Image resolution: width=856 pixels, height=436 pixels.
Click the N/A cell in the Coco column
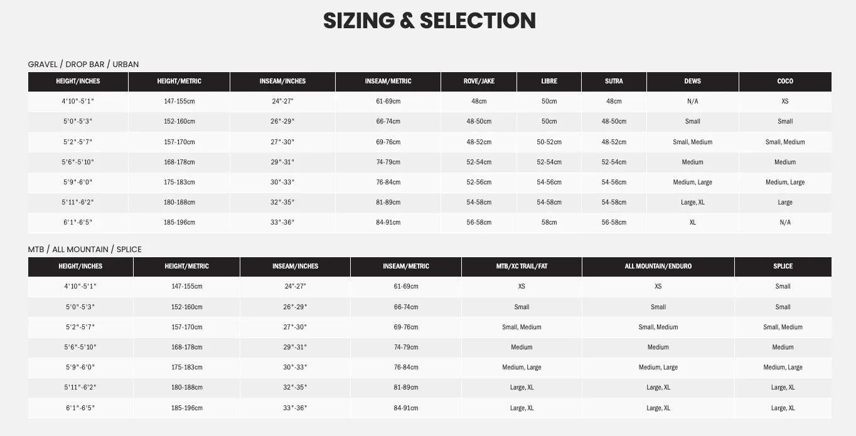click(785, 222)
